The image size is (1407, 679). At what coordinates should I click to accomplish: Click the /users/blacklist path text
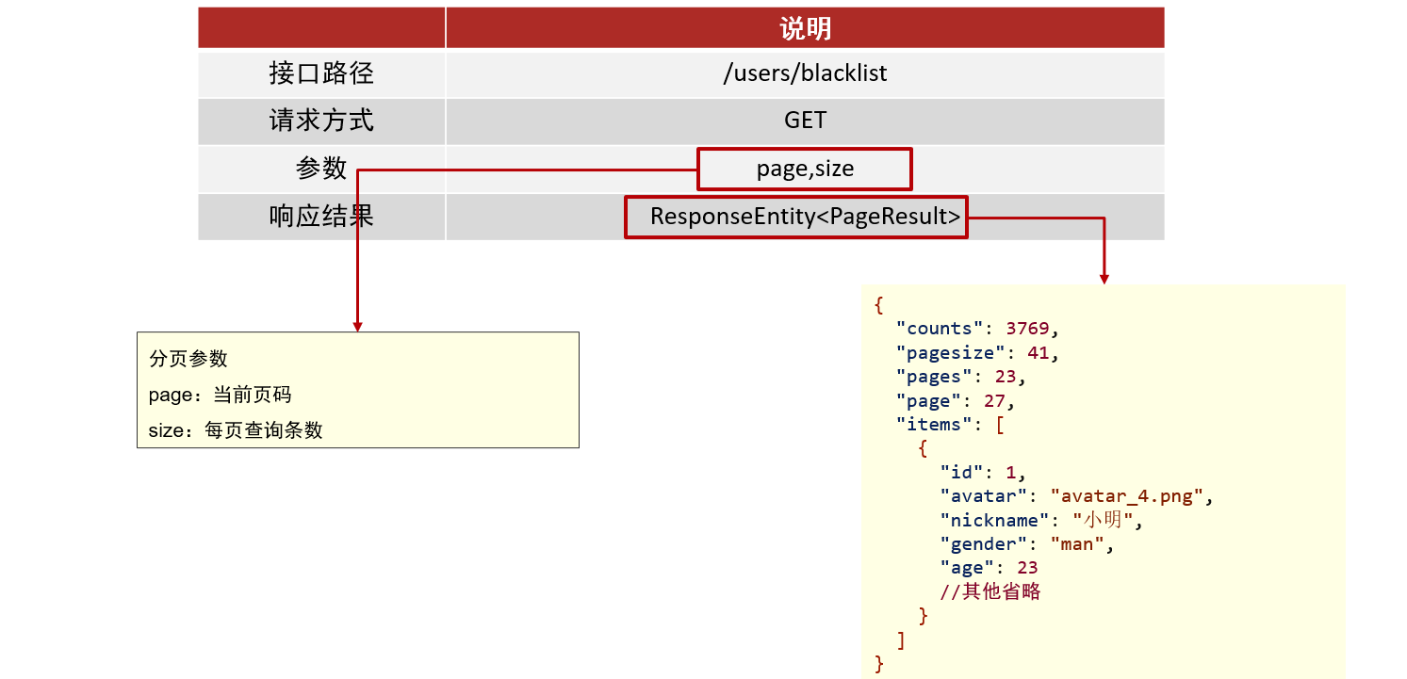(805, 73)
